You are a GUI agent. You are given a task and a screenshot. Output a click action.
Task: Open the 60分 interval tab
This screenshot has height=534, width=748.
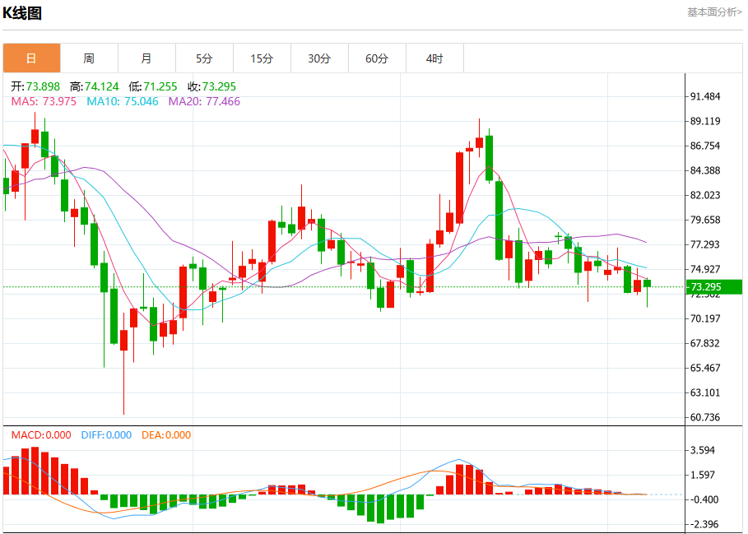point(378,58)
